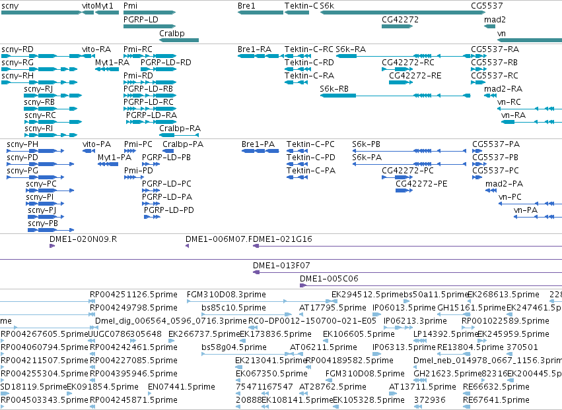The width and height of the screenshot is (562, 410).
Task: Select the vn gene label
Action: pos(501,34)
